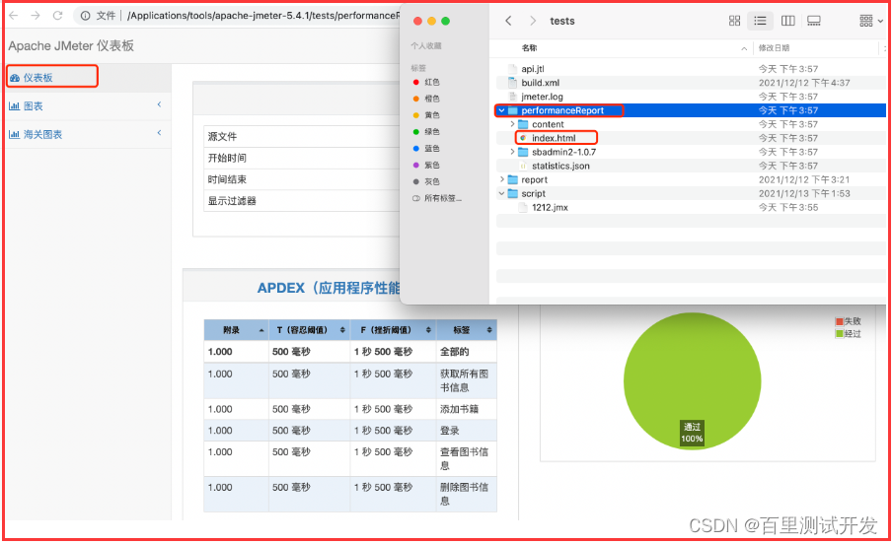Expand the 图表 submenu chevron
The image size is (893, 544).
tap(159, 104)
